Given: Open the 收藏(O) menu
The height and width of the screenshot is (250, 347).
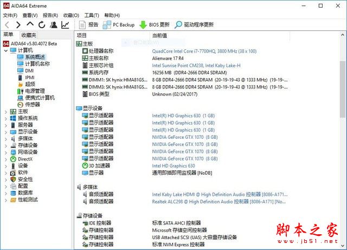Looking at the screenshot, I should [x=71, y=15].
